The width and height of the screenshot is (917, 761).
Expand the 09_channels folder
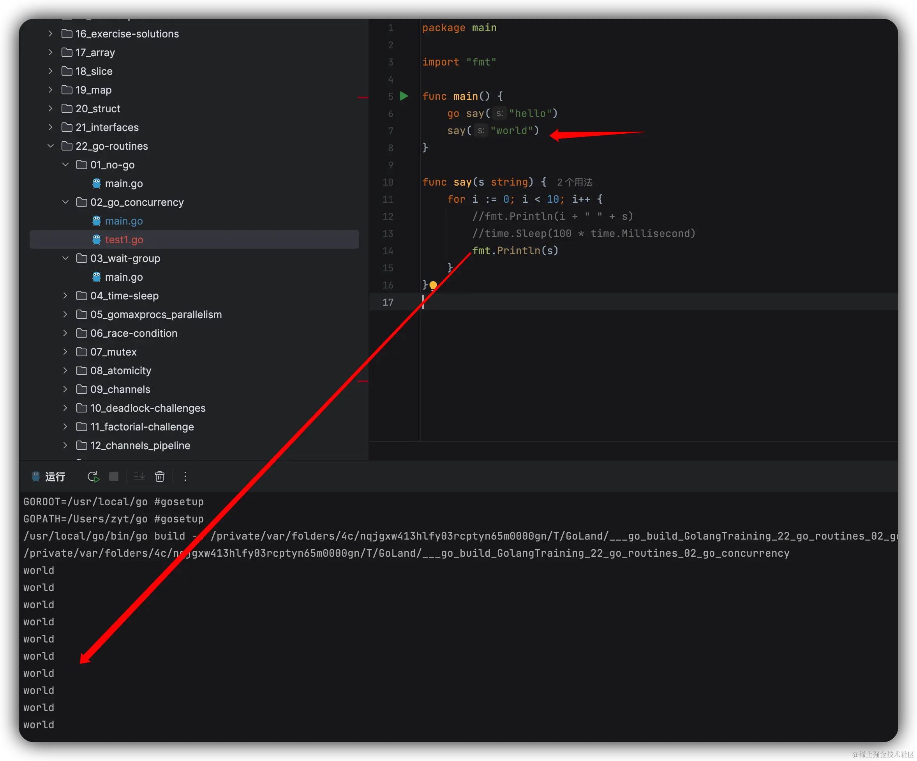click(x=65, y=389)
